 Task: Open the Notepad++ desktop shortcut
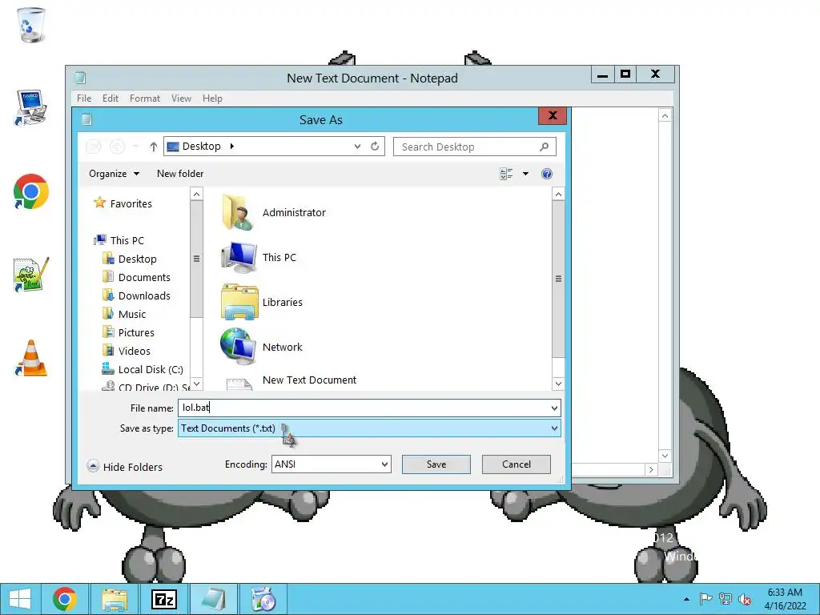(31, 275)
